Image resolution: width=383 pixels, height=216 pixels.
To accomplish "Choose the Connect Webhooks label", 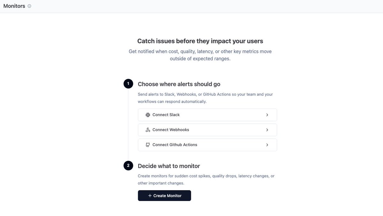I will pos(171,130).
